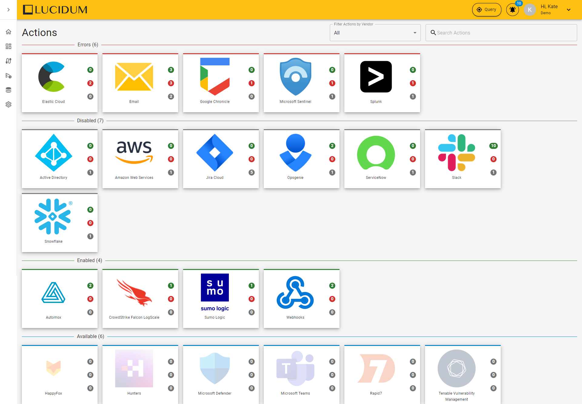Click the green badge showing 3 on Email
The width and height of the screenshot is (582, 404).
coord(171,70)
